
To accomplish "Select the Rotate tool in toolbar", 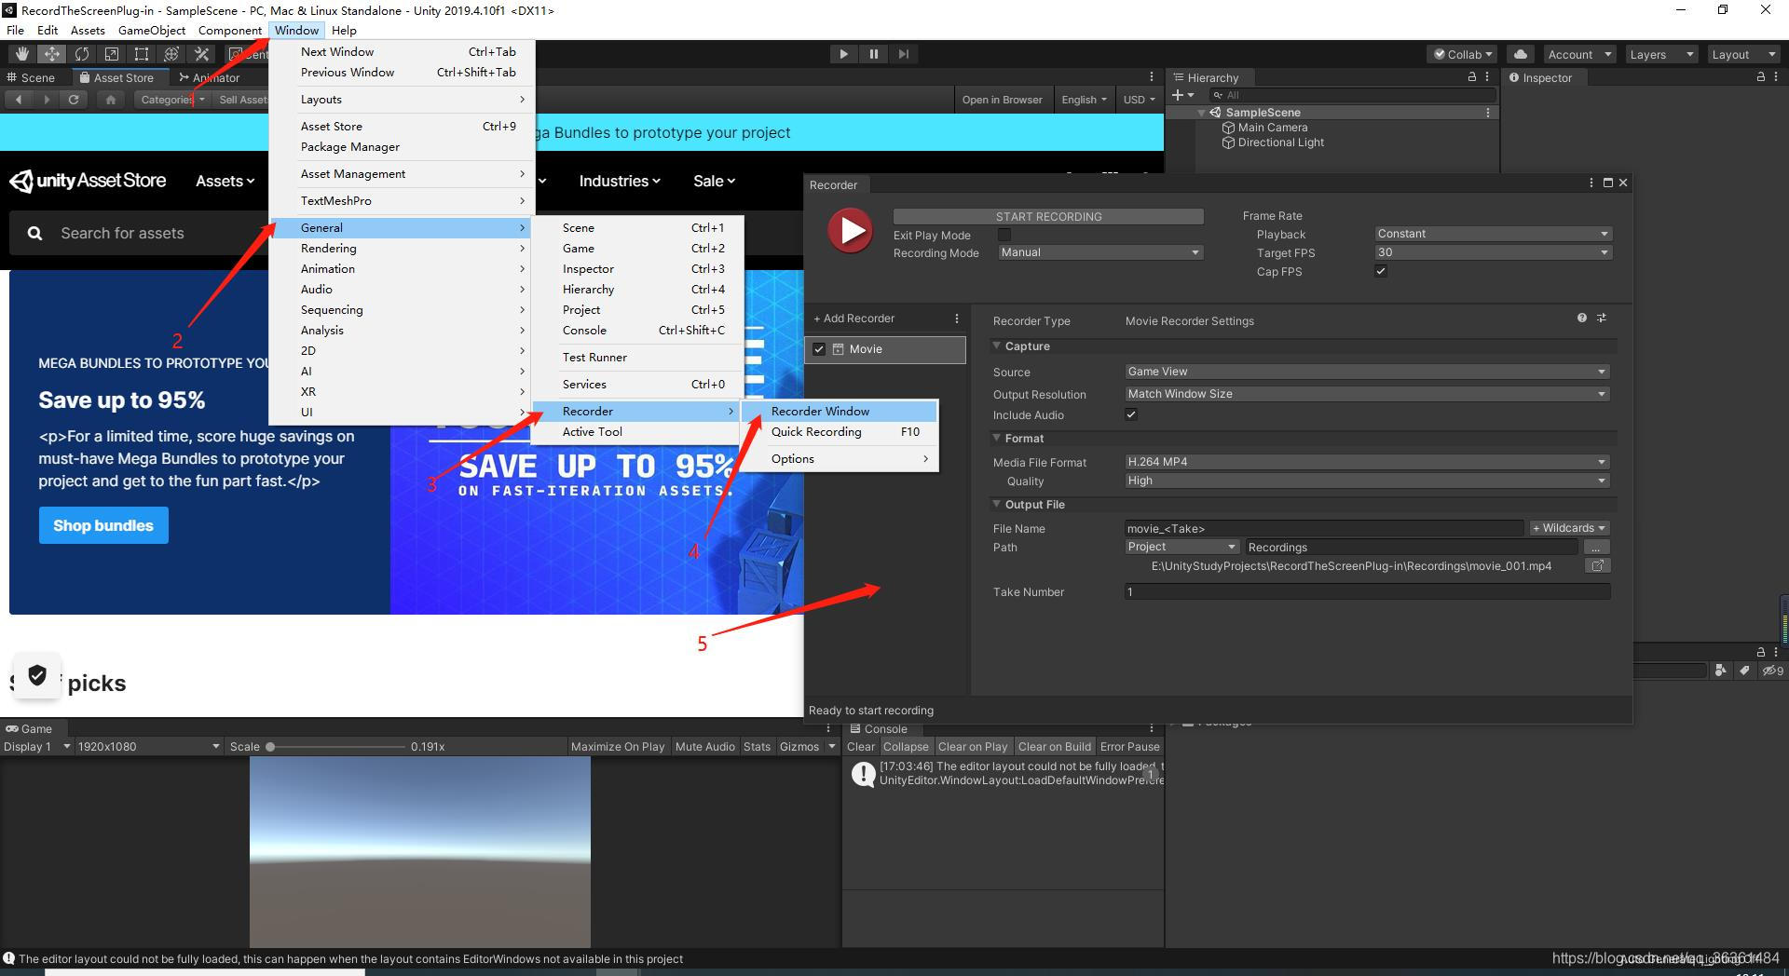I will point(82,54).
